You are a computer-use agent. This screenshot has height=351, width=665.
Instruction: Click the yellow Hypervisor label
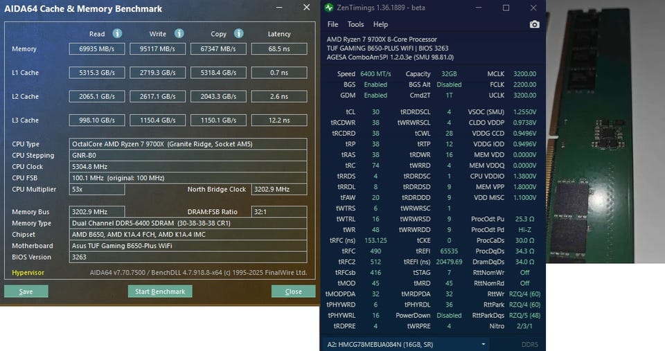tap(28, 273)
